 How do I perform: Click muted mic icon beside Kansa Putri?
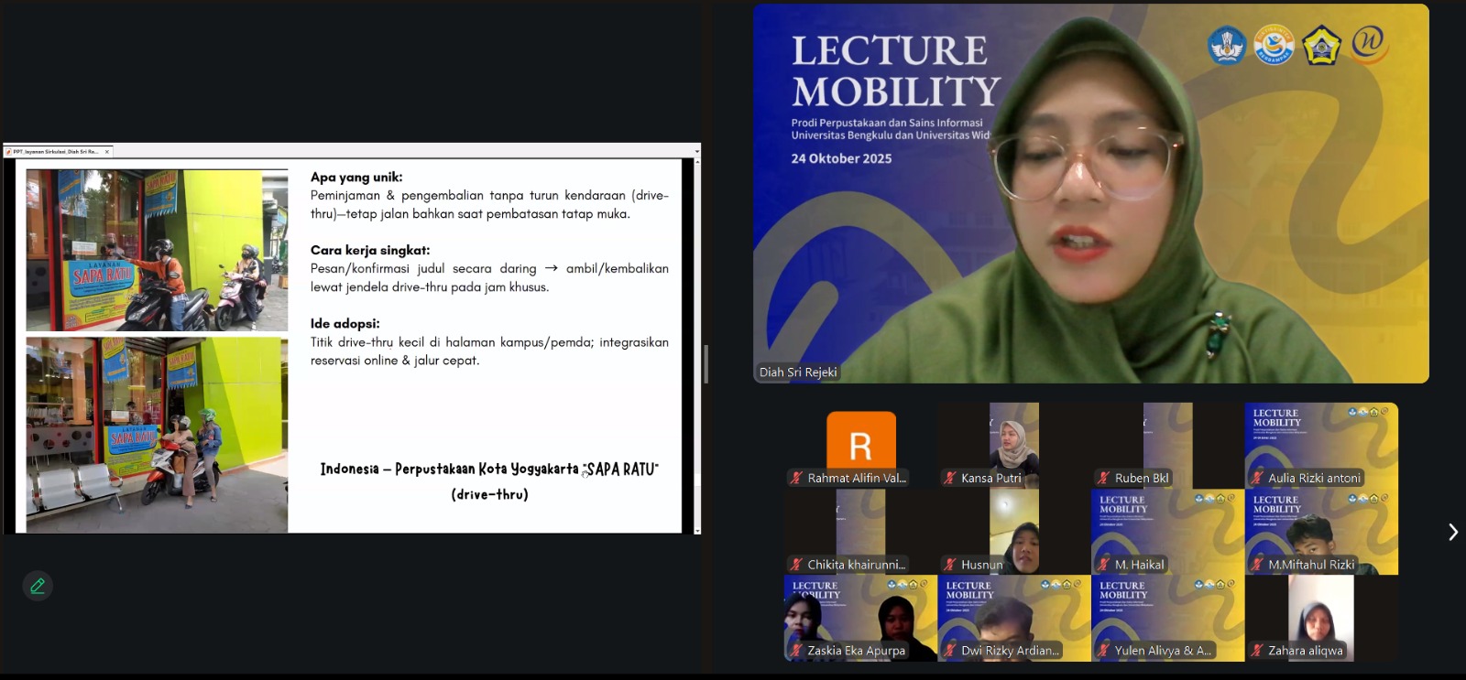[950, 478]
